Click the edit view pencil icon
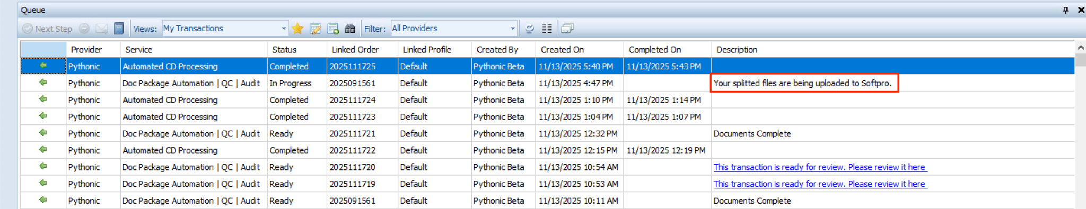Screen dimensions: 1086x209 point(316,29)
